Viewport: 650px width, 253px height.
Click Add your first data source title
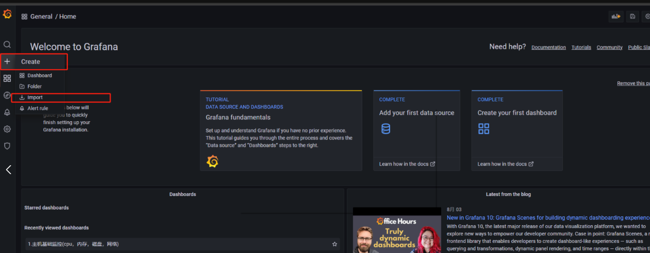tap(417, 113)
